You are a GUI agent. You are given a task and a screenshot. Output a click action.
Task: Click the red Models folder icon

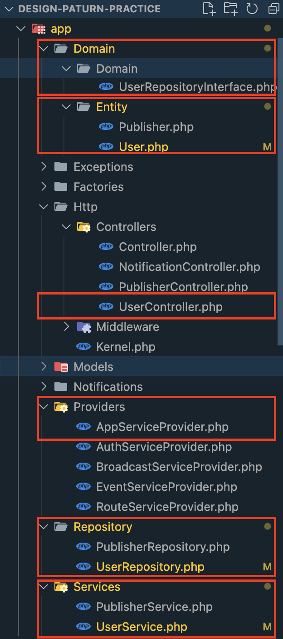[x=61, y=367]
